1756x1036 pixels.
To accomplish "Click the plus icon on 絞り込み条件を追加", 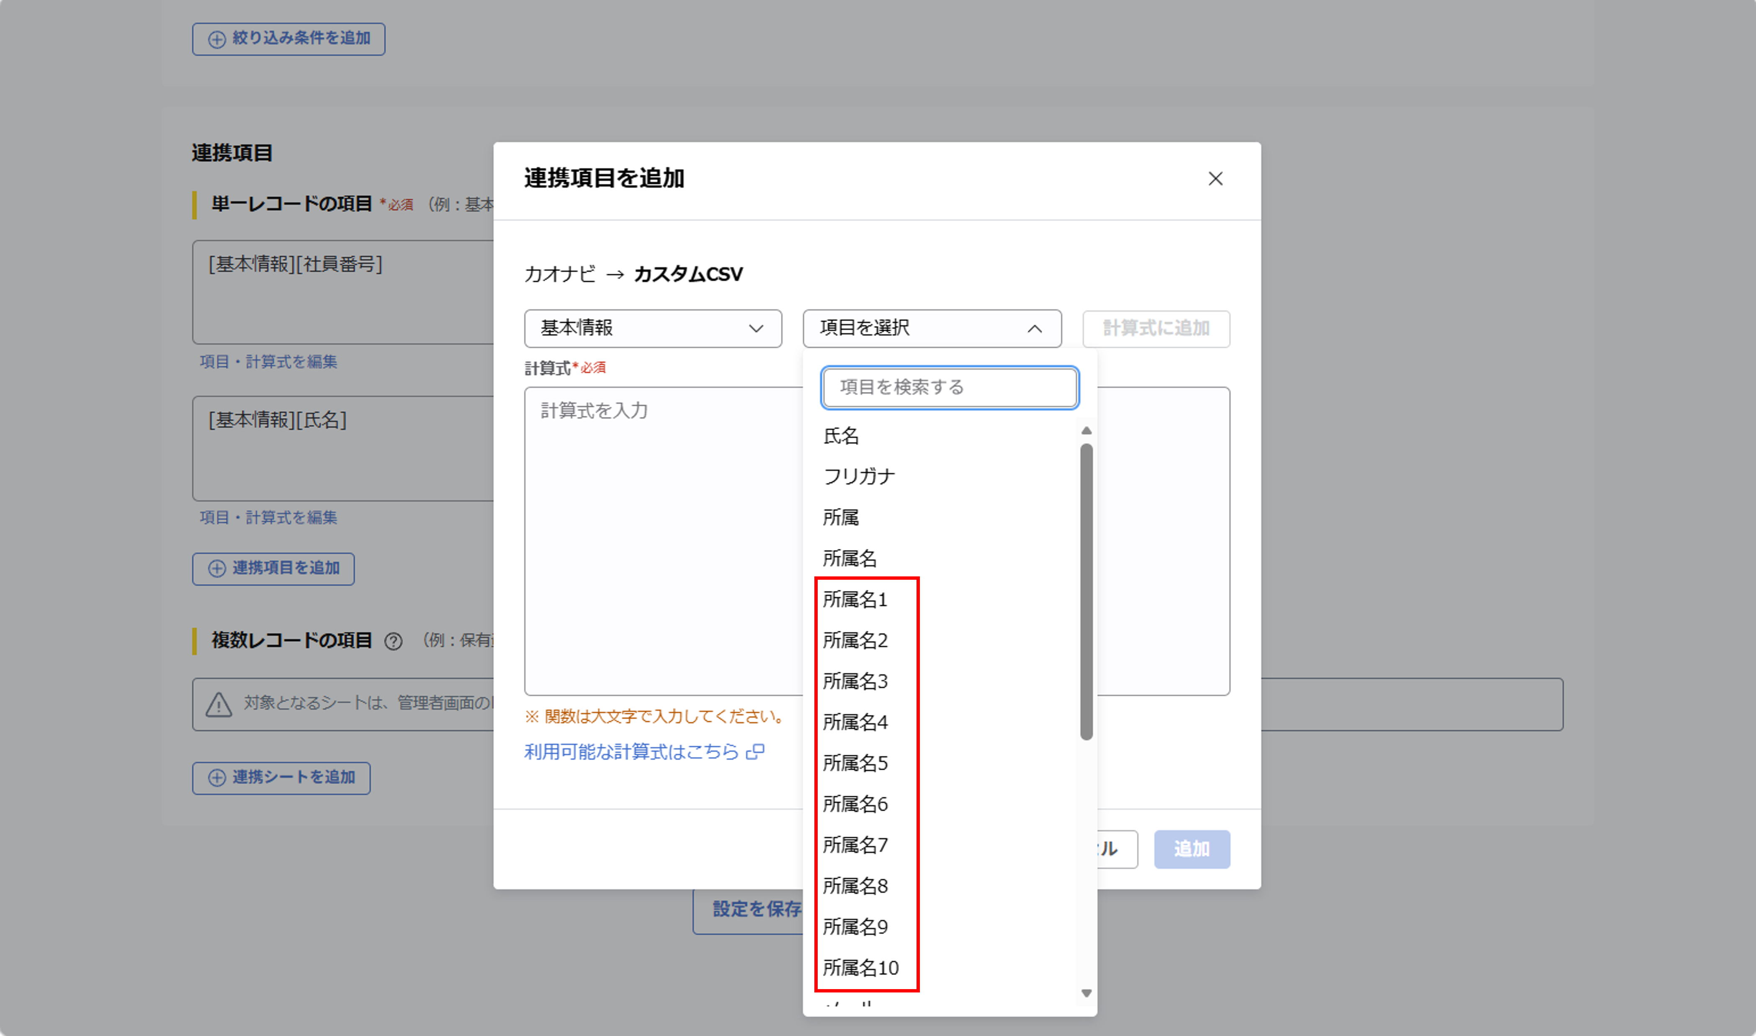I will 217,39.
